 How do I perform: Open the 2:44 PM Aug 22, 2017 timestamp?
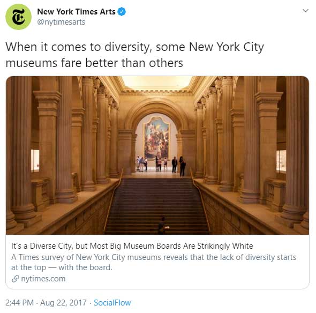pos(46,303)
